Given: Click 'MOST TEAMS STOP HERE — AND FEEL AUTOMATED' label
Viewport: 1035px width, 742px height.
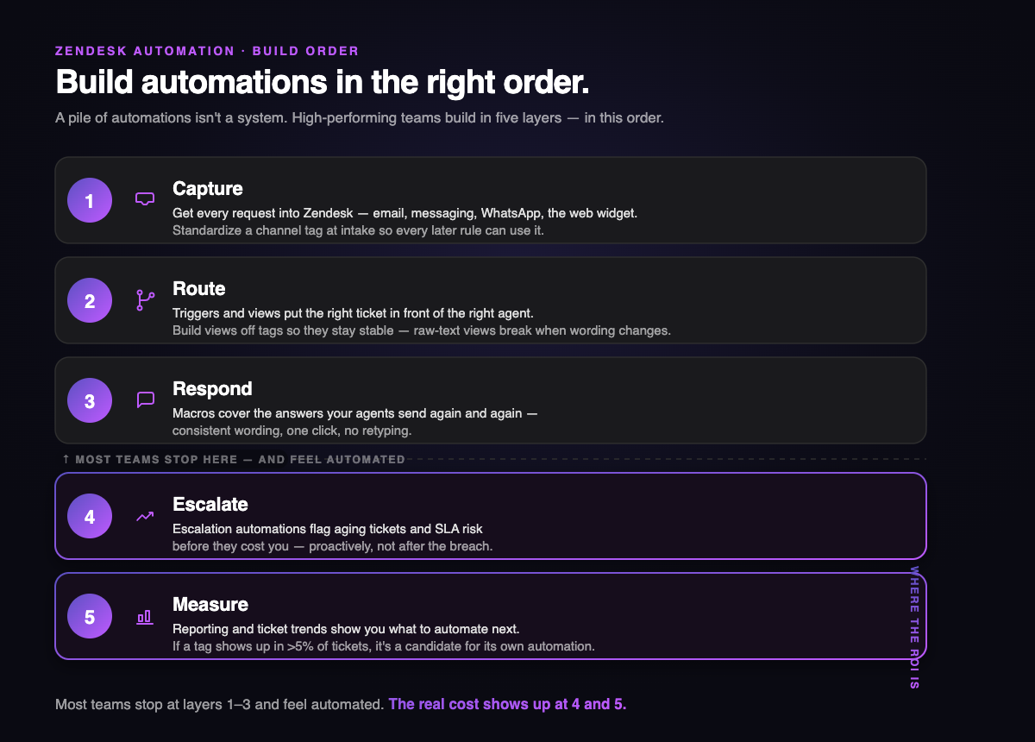Looking at the screenshot, I should (234, 459).
